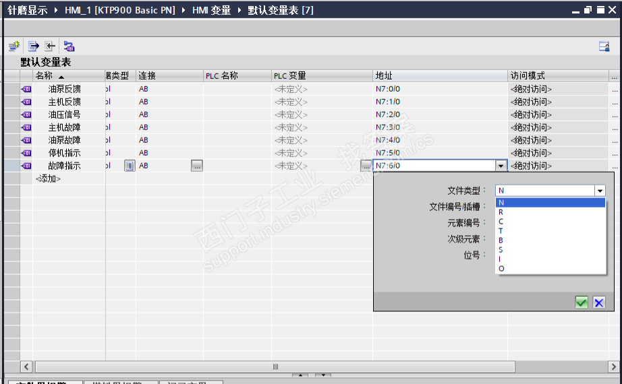This screenshot has height=384, width=622.
Task: Click the tag icon for 故障指示 row
Action: pos(26,166)
